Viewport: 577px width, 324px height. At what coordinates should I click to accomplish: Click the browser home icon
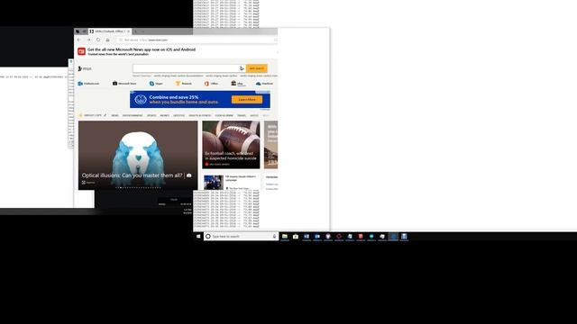coord(108,40)
